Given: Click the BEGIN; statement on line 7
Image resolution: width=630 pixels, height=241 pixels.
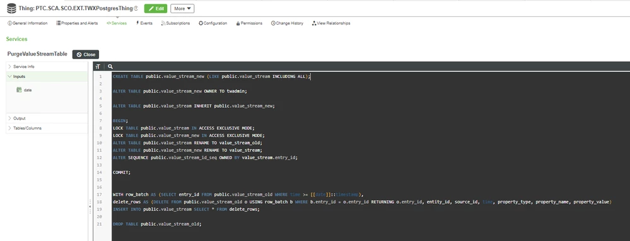Looking at the screenshot, I should point(120,121).
